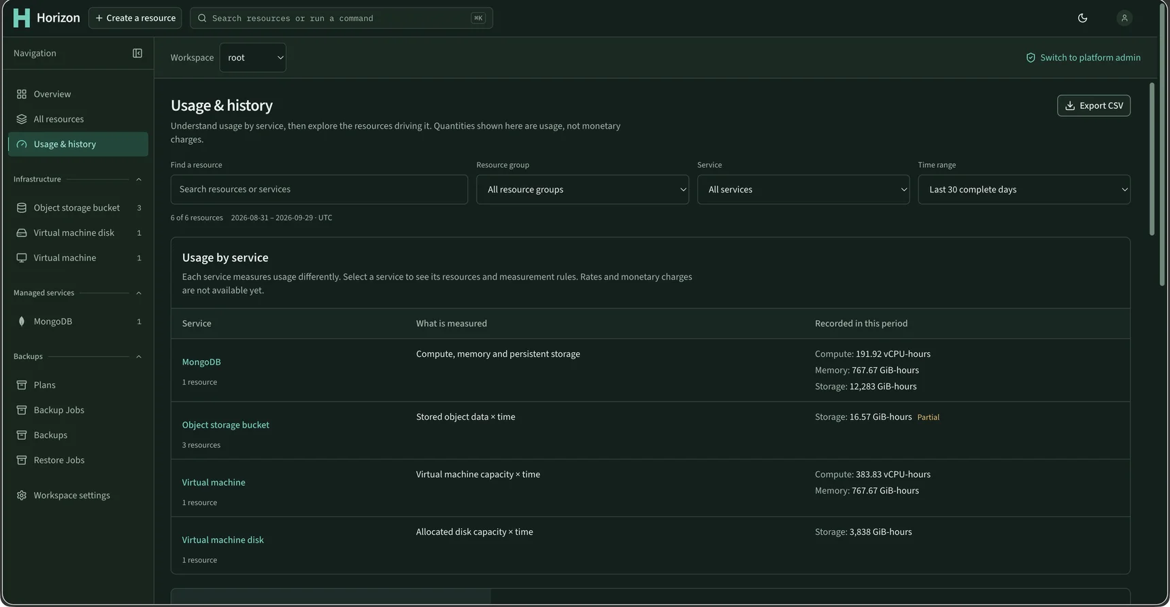1170x607 pixels.
Task: Click the Object storage bucket icon
Action: pos(22,208)
